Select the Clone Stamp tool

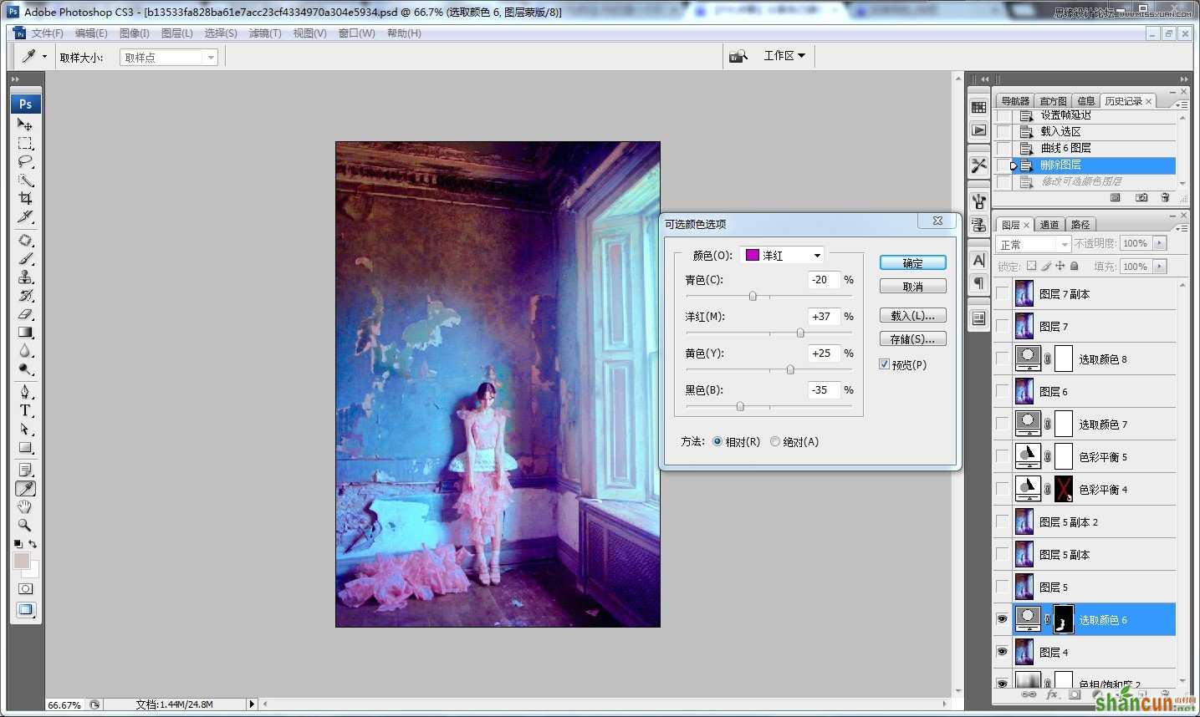click(x=25, y=277)
